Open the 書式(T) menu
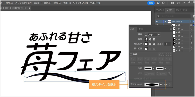Image resolution: width=195 pixels, height=97 pixels. pos(37,3)
